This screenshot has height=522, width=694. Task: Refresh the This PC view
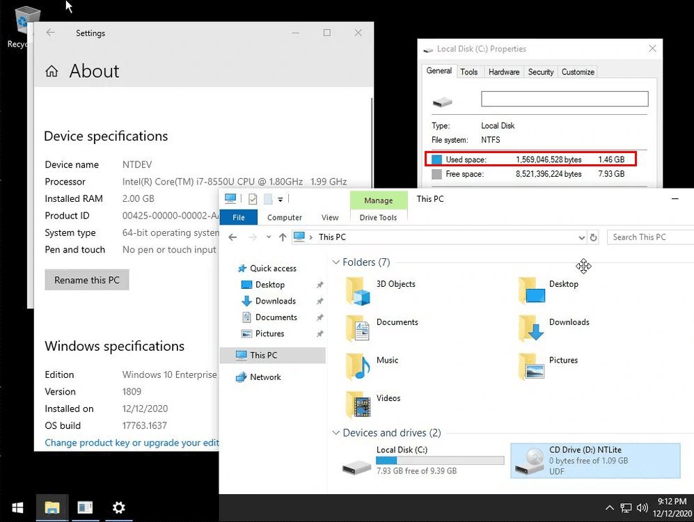point(594,237)
